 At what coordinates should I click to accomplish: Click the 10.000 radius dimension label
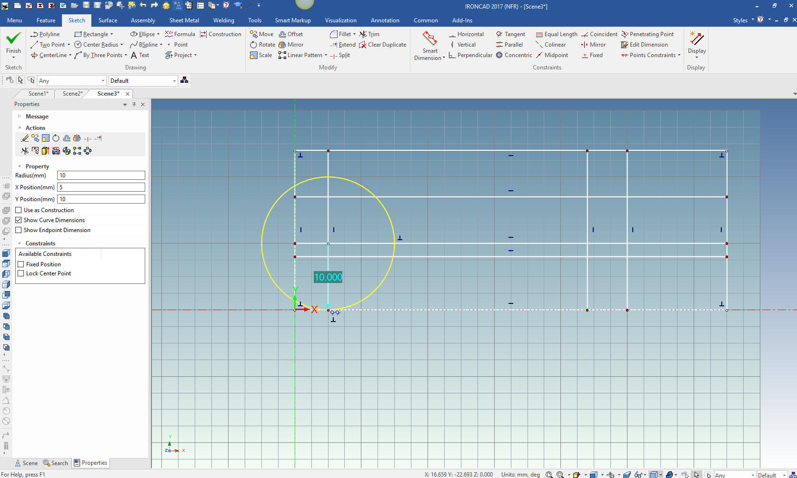(x=328, y=277)
